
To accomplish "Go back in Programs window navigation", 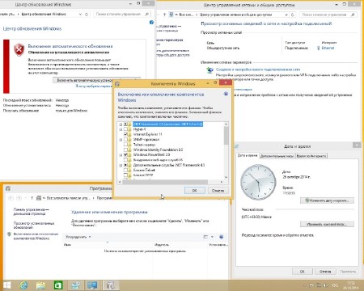I will click(11, 198).
